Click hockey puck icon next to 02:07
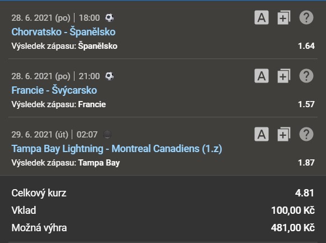The width and height of the screenshot is (326, 243). [x=108, y=134]
